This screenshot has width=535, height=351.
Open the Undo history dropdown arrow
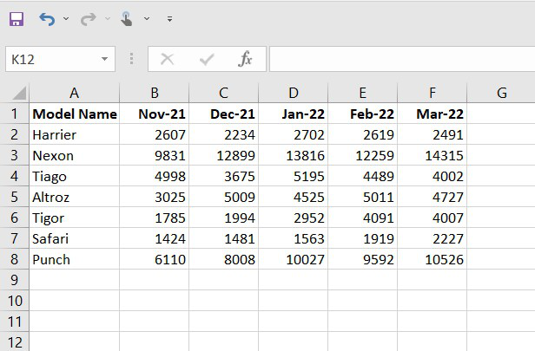(66, 19)
